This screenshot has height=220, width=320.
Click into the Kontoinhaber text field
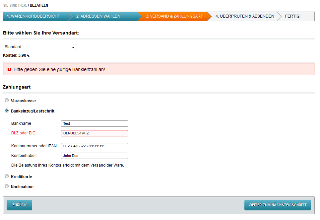tap(95, 156)
